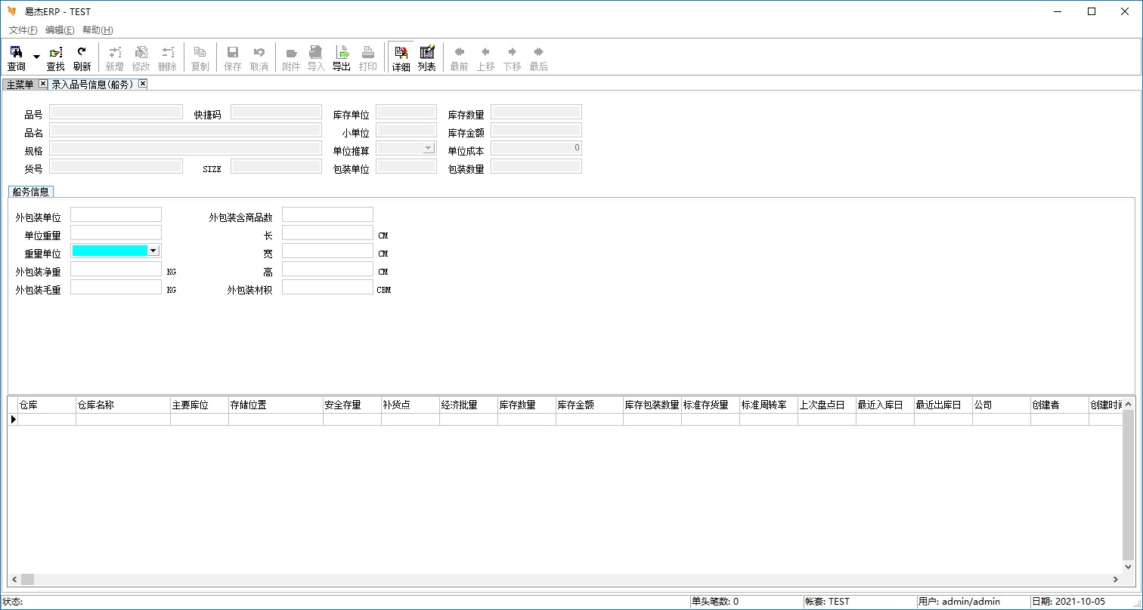Image resolution: width=1143 pixels, height=610 pixels.
Task: Click the 外包装材积 input field
Action: 327,287
